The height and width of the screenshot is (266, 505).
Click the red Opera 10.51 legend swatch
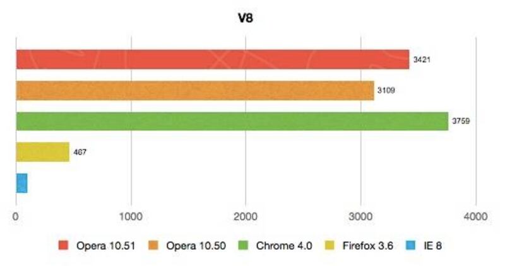pyautogui.click(x=63, y=246)
